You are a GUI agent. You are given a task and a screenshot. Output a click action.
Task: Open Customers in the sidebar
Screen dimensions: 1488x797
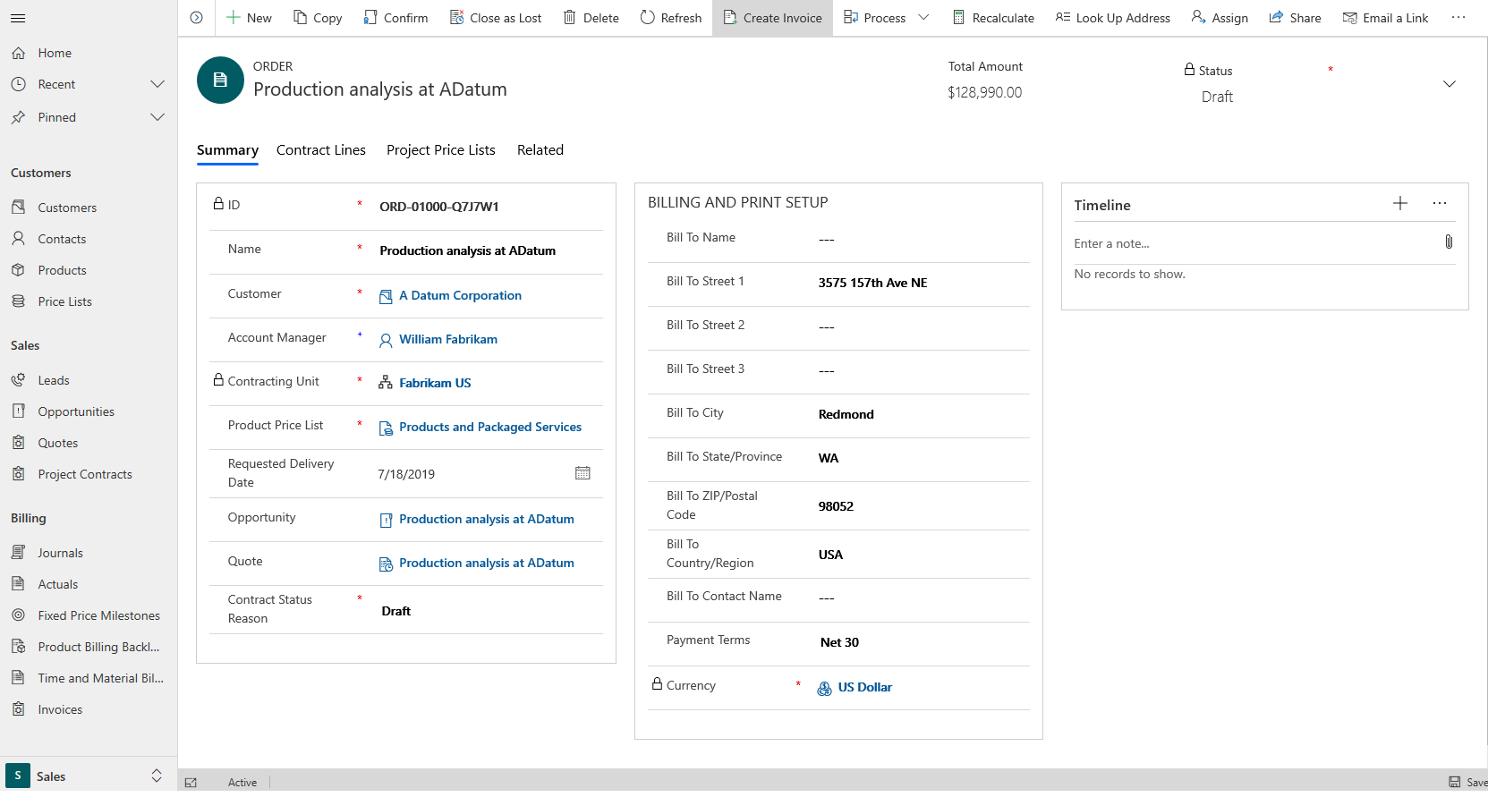[x=67, y=208]
